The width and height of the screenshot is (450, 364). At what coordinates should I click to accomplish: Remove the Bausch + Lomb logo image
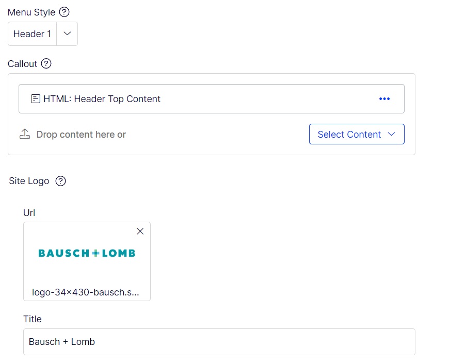point(140,231)
